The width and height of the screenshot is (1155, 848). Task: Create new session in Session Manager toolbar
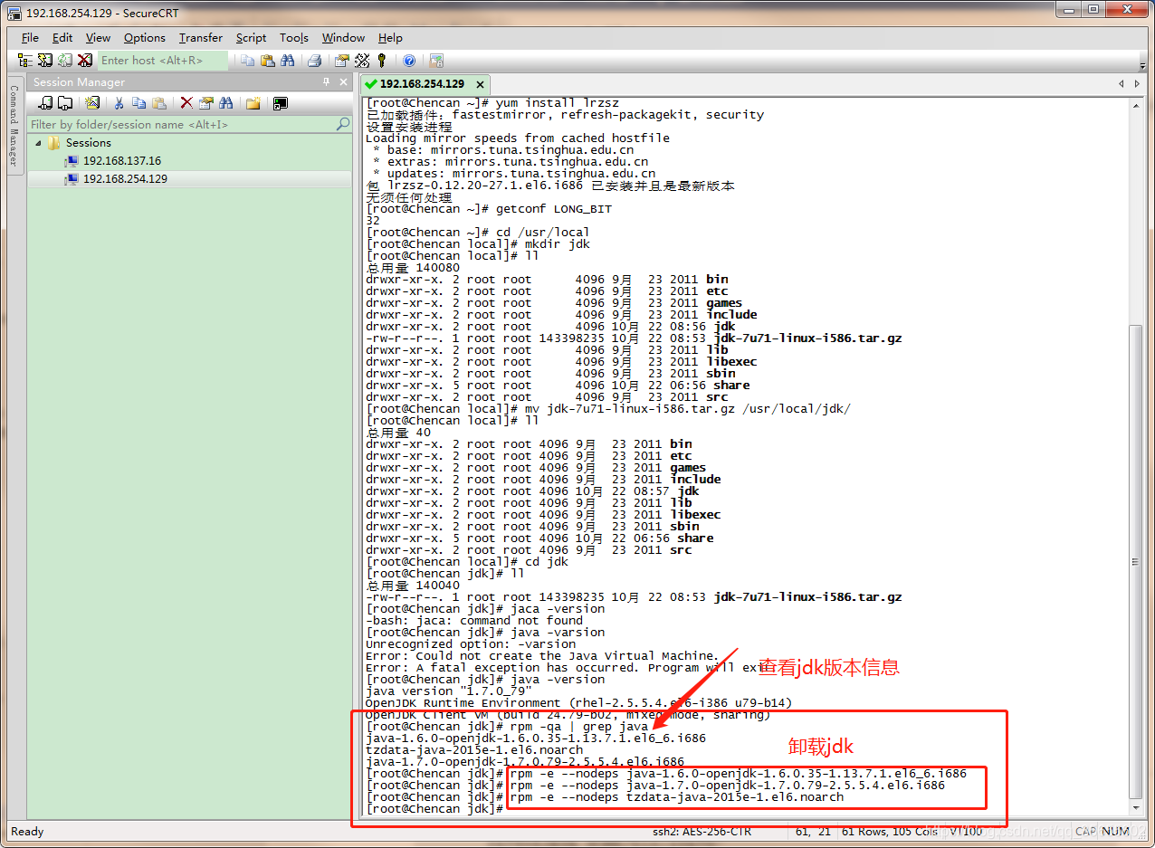(91, 103)
